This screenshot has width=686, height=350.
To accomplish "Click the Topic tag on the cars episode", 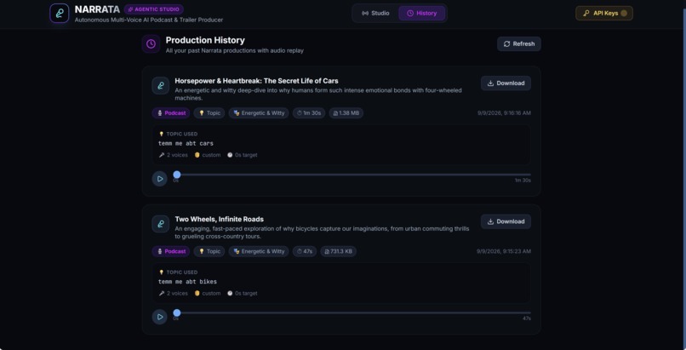I will pos(209,113).
